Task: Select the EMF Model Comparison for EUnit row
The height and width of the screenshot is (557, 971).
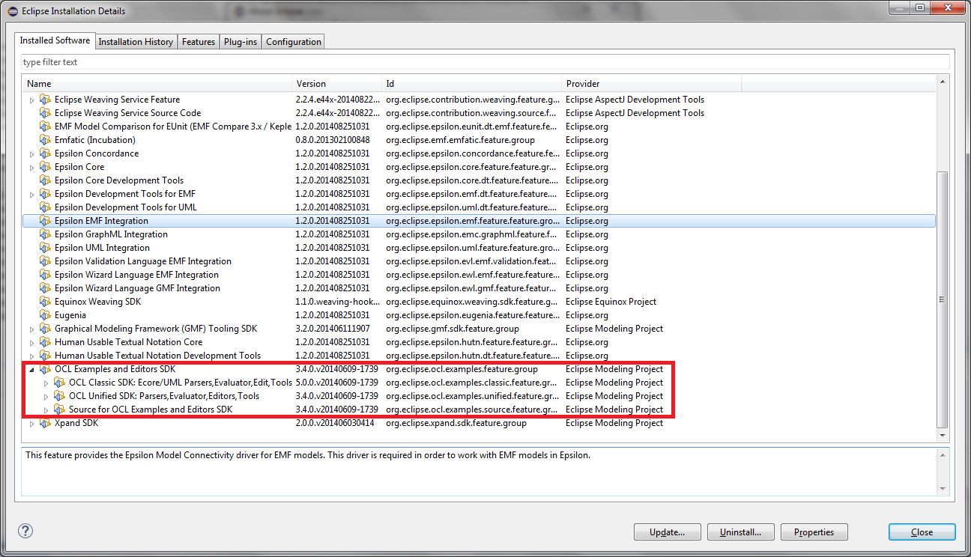Action: (480, 127)
